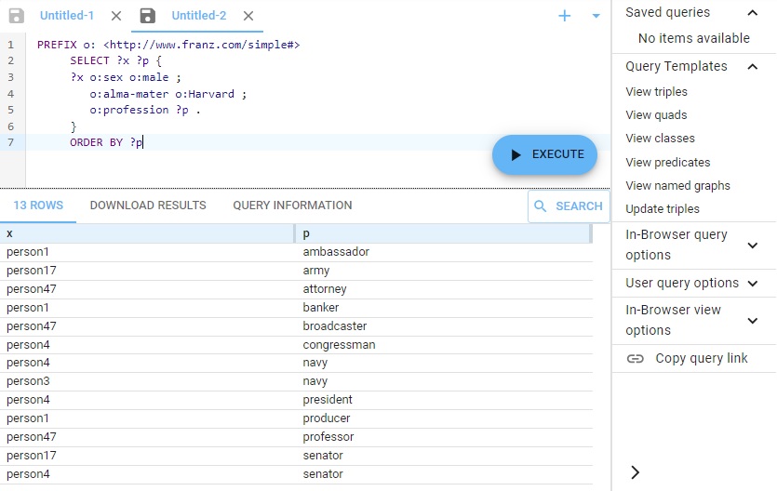777x491 pixels.
Task: Expand User query options
Action: tap(753, 284)
